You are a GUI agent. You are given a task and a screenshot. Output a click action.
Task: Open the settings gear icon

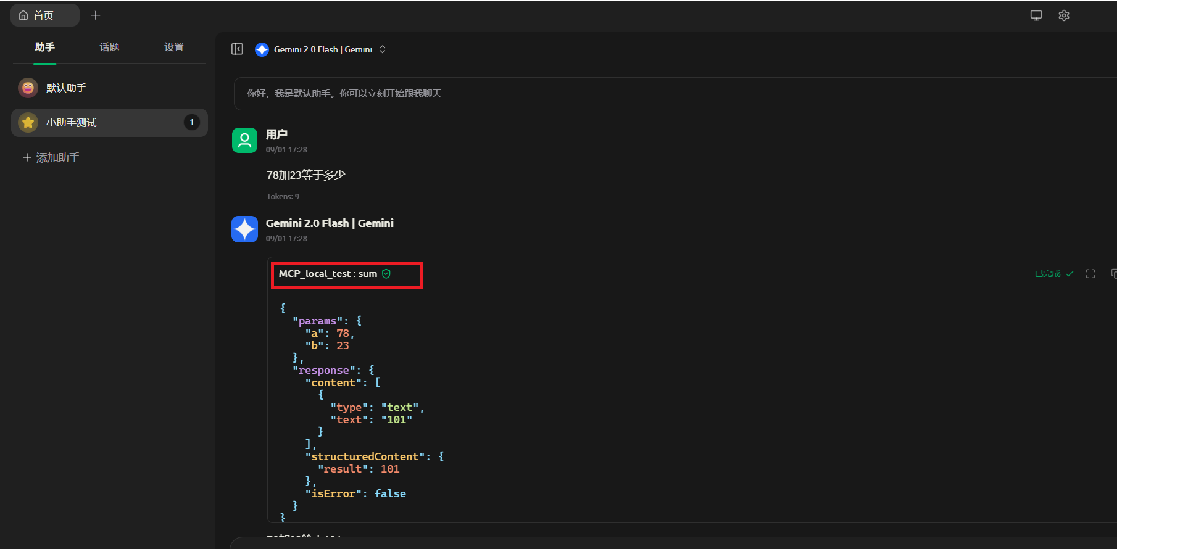[1064, 15]
